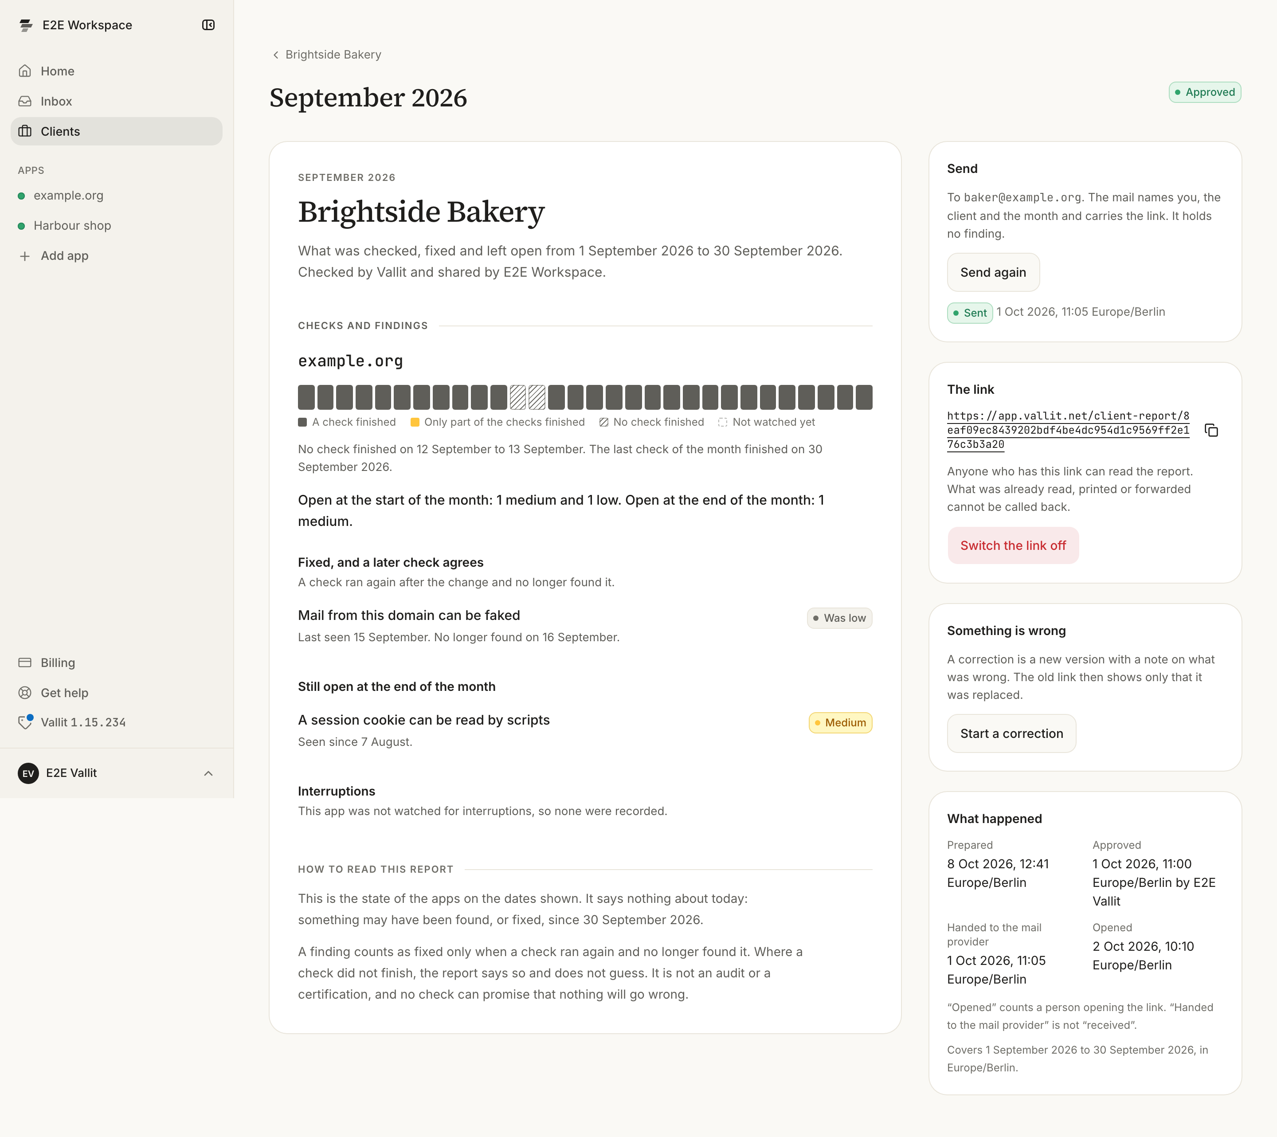
Task: Click the Sent status badge
Action: tap(970, 313)
